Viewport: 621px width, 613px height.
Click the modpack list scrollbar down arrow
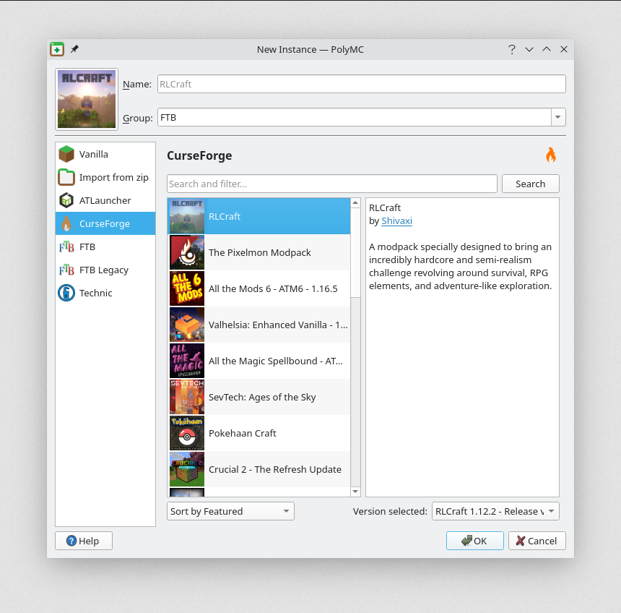tap(355, 492)
